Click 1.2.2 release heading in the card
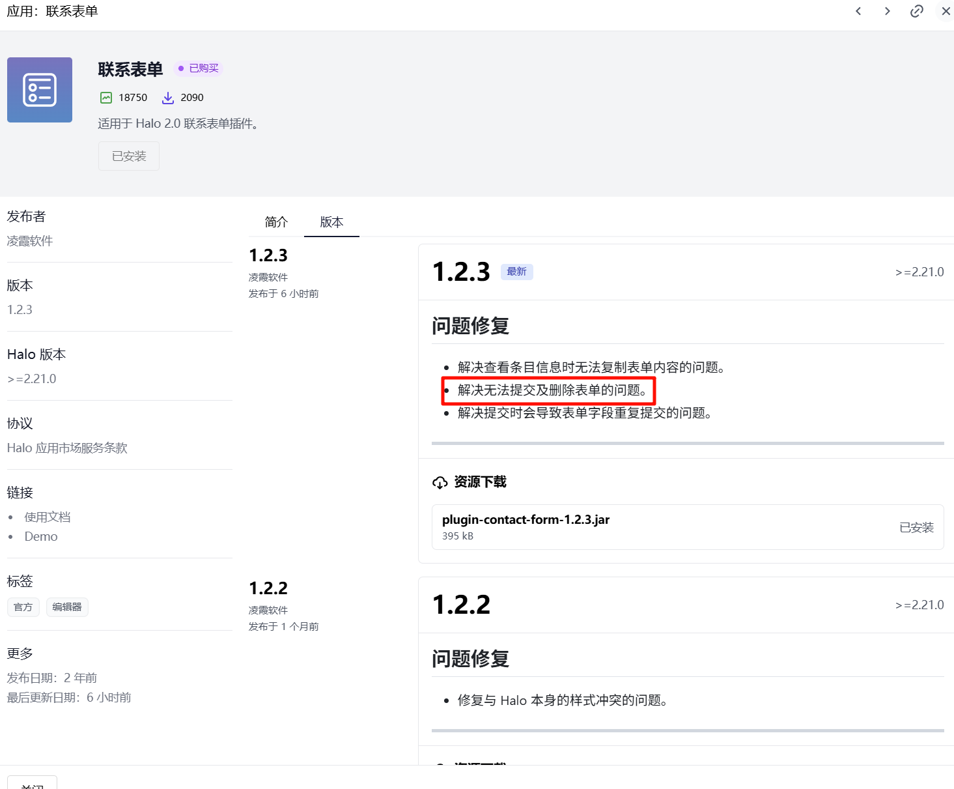 461,605
